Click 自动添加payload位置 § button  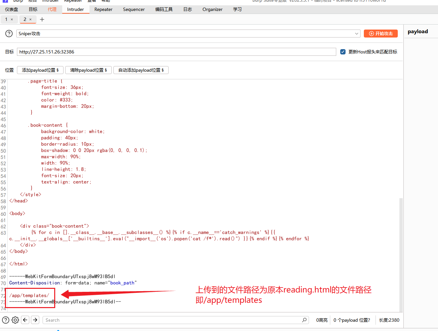141,70
